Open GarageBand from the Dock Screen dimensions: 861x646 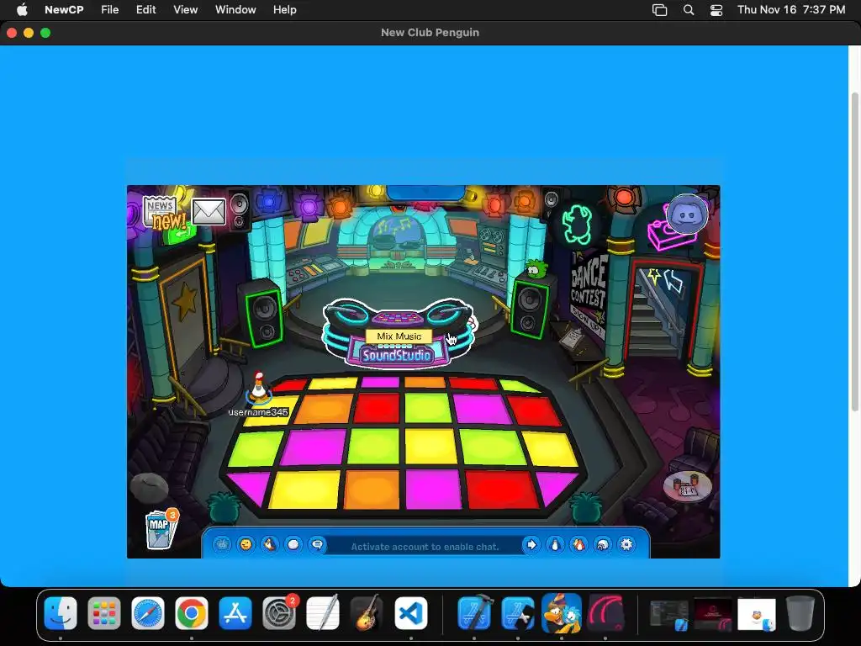click(x=367, y=613)
